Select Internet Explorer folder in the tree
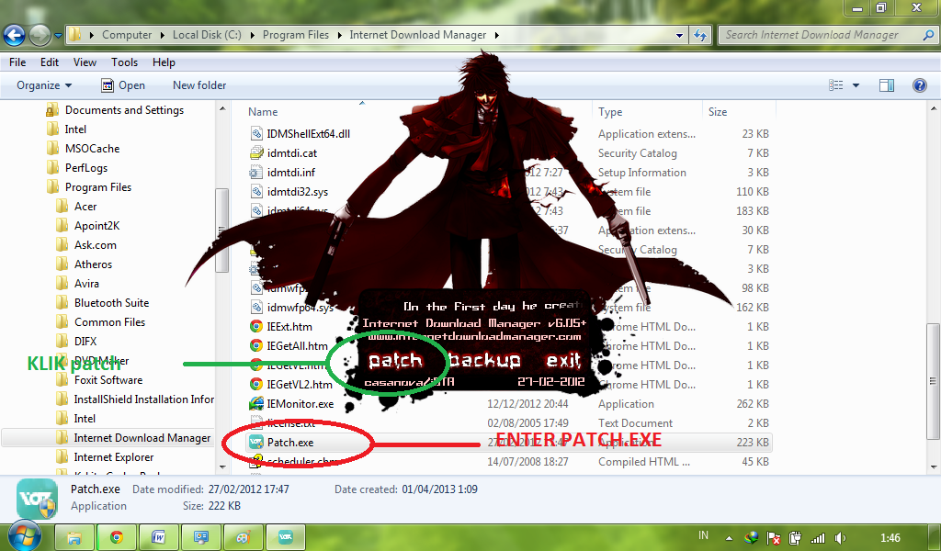The height and width of the screenshot is (551, 941). (x=113, y=456)
